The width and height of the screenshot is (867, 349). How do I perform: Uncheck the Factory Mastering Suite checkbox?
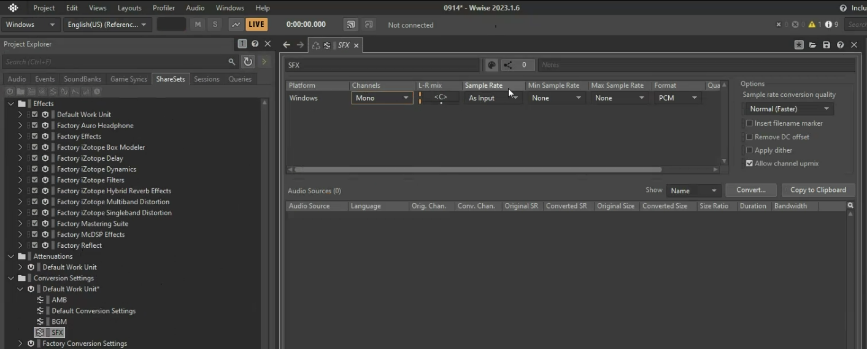point(35,223)
